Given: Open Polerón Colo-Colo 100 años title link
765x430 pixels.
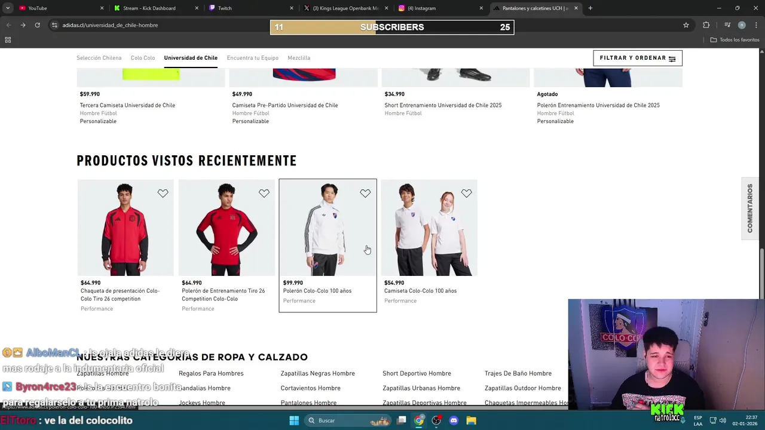Looking at the screenshot, I should (317, 291).
